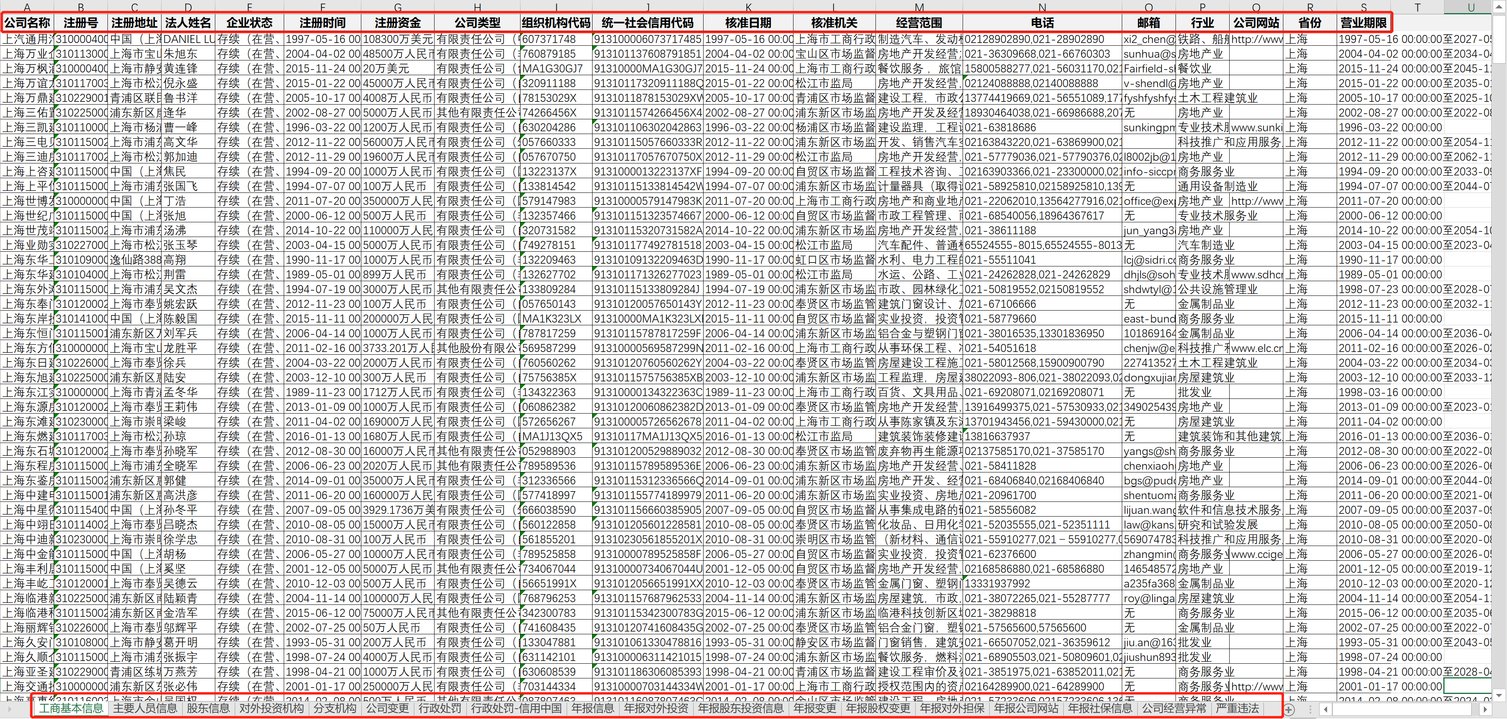1507x719 pixels.
Task: Click the 法人姓名 header cell
Action: pos(188,23)
